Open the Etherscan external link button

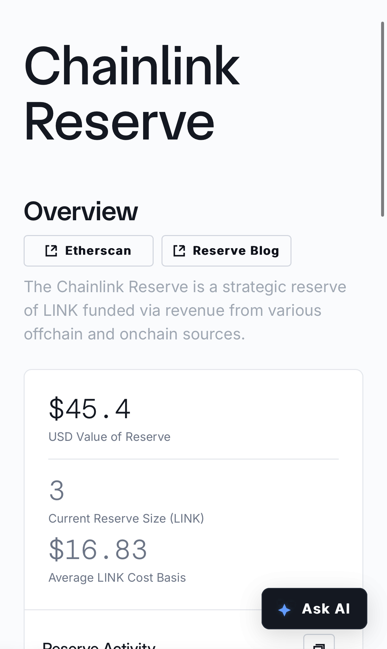(89, 251)
